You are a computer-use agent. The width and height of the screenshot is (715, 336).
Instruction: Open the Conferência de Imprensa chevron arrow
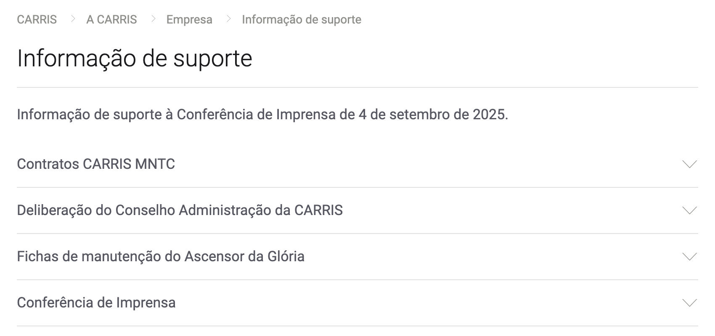(x=689, y=303)
